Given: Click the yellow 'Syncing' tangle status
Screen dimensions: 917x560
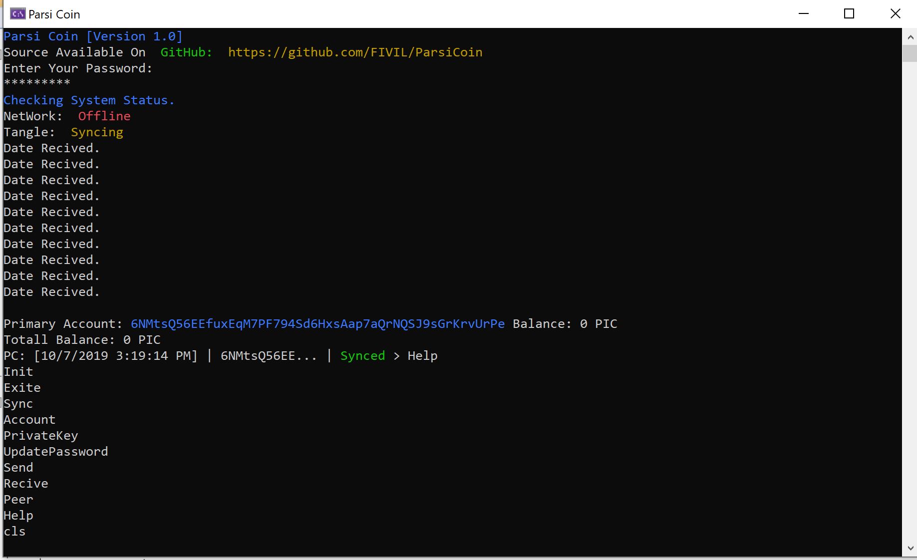Looking at the screenshot, I should pyautogui.click(x=97, y=132).
